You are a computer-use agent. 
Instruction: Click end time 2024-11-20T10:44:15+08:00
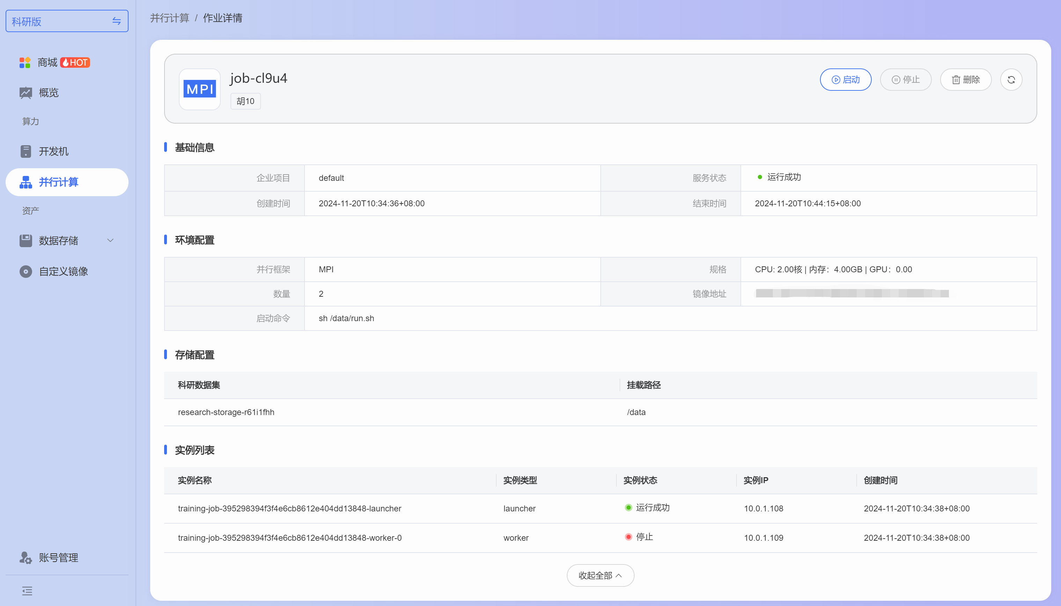(807, 203)
